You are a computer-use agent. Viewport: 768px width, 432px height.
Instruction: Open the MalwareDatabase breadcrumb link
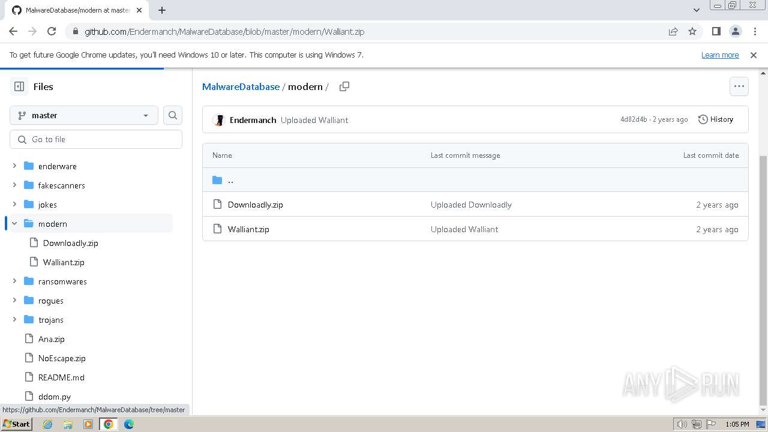[x=241, y=86]
